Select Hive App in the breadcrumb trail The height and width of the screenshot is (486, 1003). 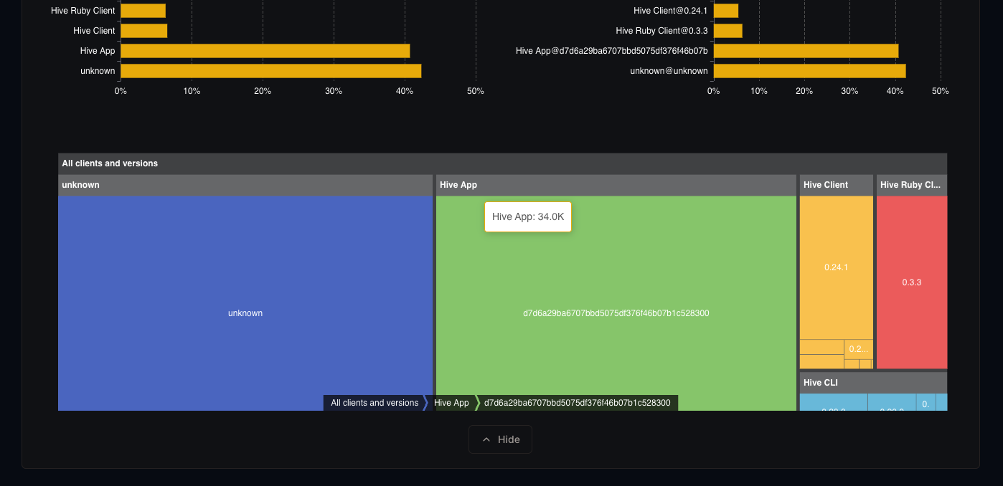(451, 403)
